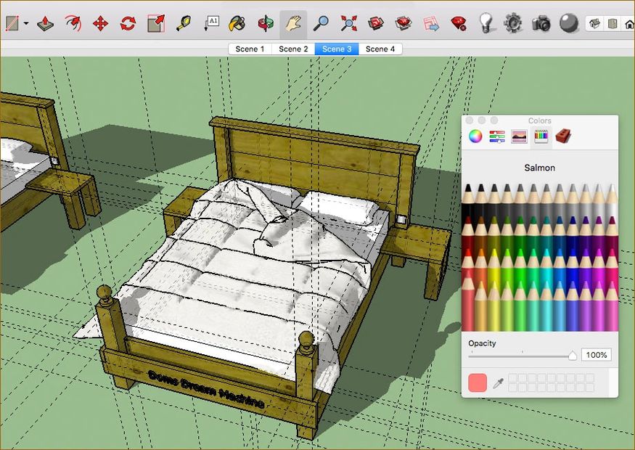Open the Scene 4 tab
The image size is (635, 450).
tap(380, 49)
